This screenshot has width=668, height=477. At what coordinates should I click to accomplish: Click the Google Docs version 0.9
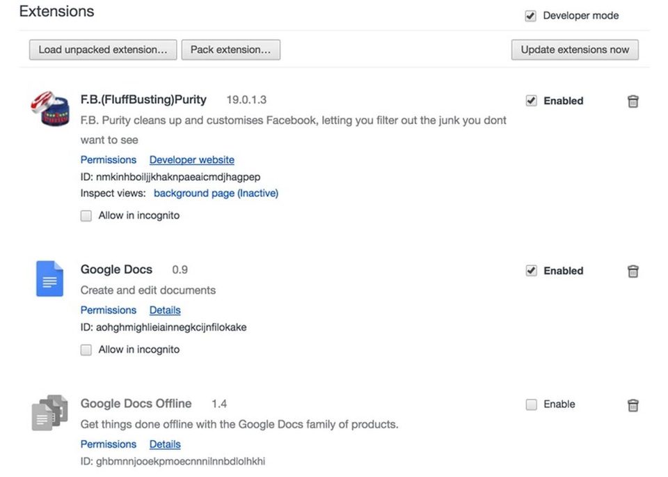180,269
